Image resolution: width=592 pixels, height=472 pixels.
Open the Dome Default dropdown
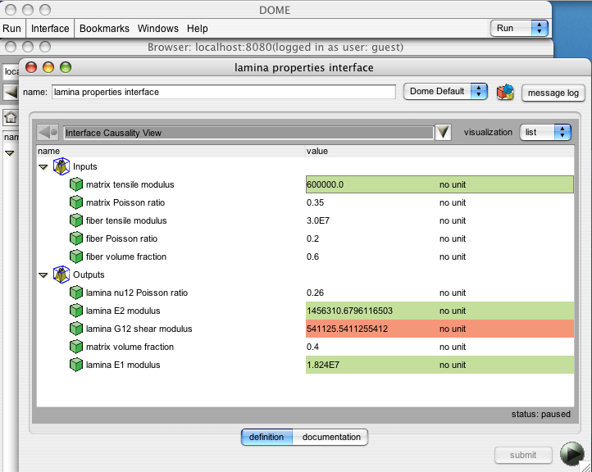(445, 92)
